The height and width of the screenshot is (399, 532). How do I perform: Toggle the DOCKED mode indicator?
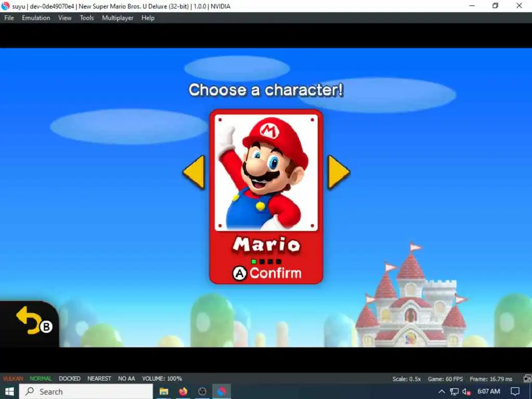point(70,378)
